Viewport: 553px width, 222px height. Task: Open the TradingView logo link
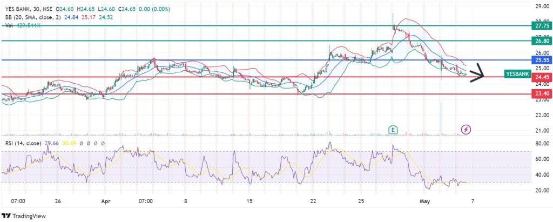pos(24,216)
